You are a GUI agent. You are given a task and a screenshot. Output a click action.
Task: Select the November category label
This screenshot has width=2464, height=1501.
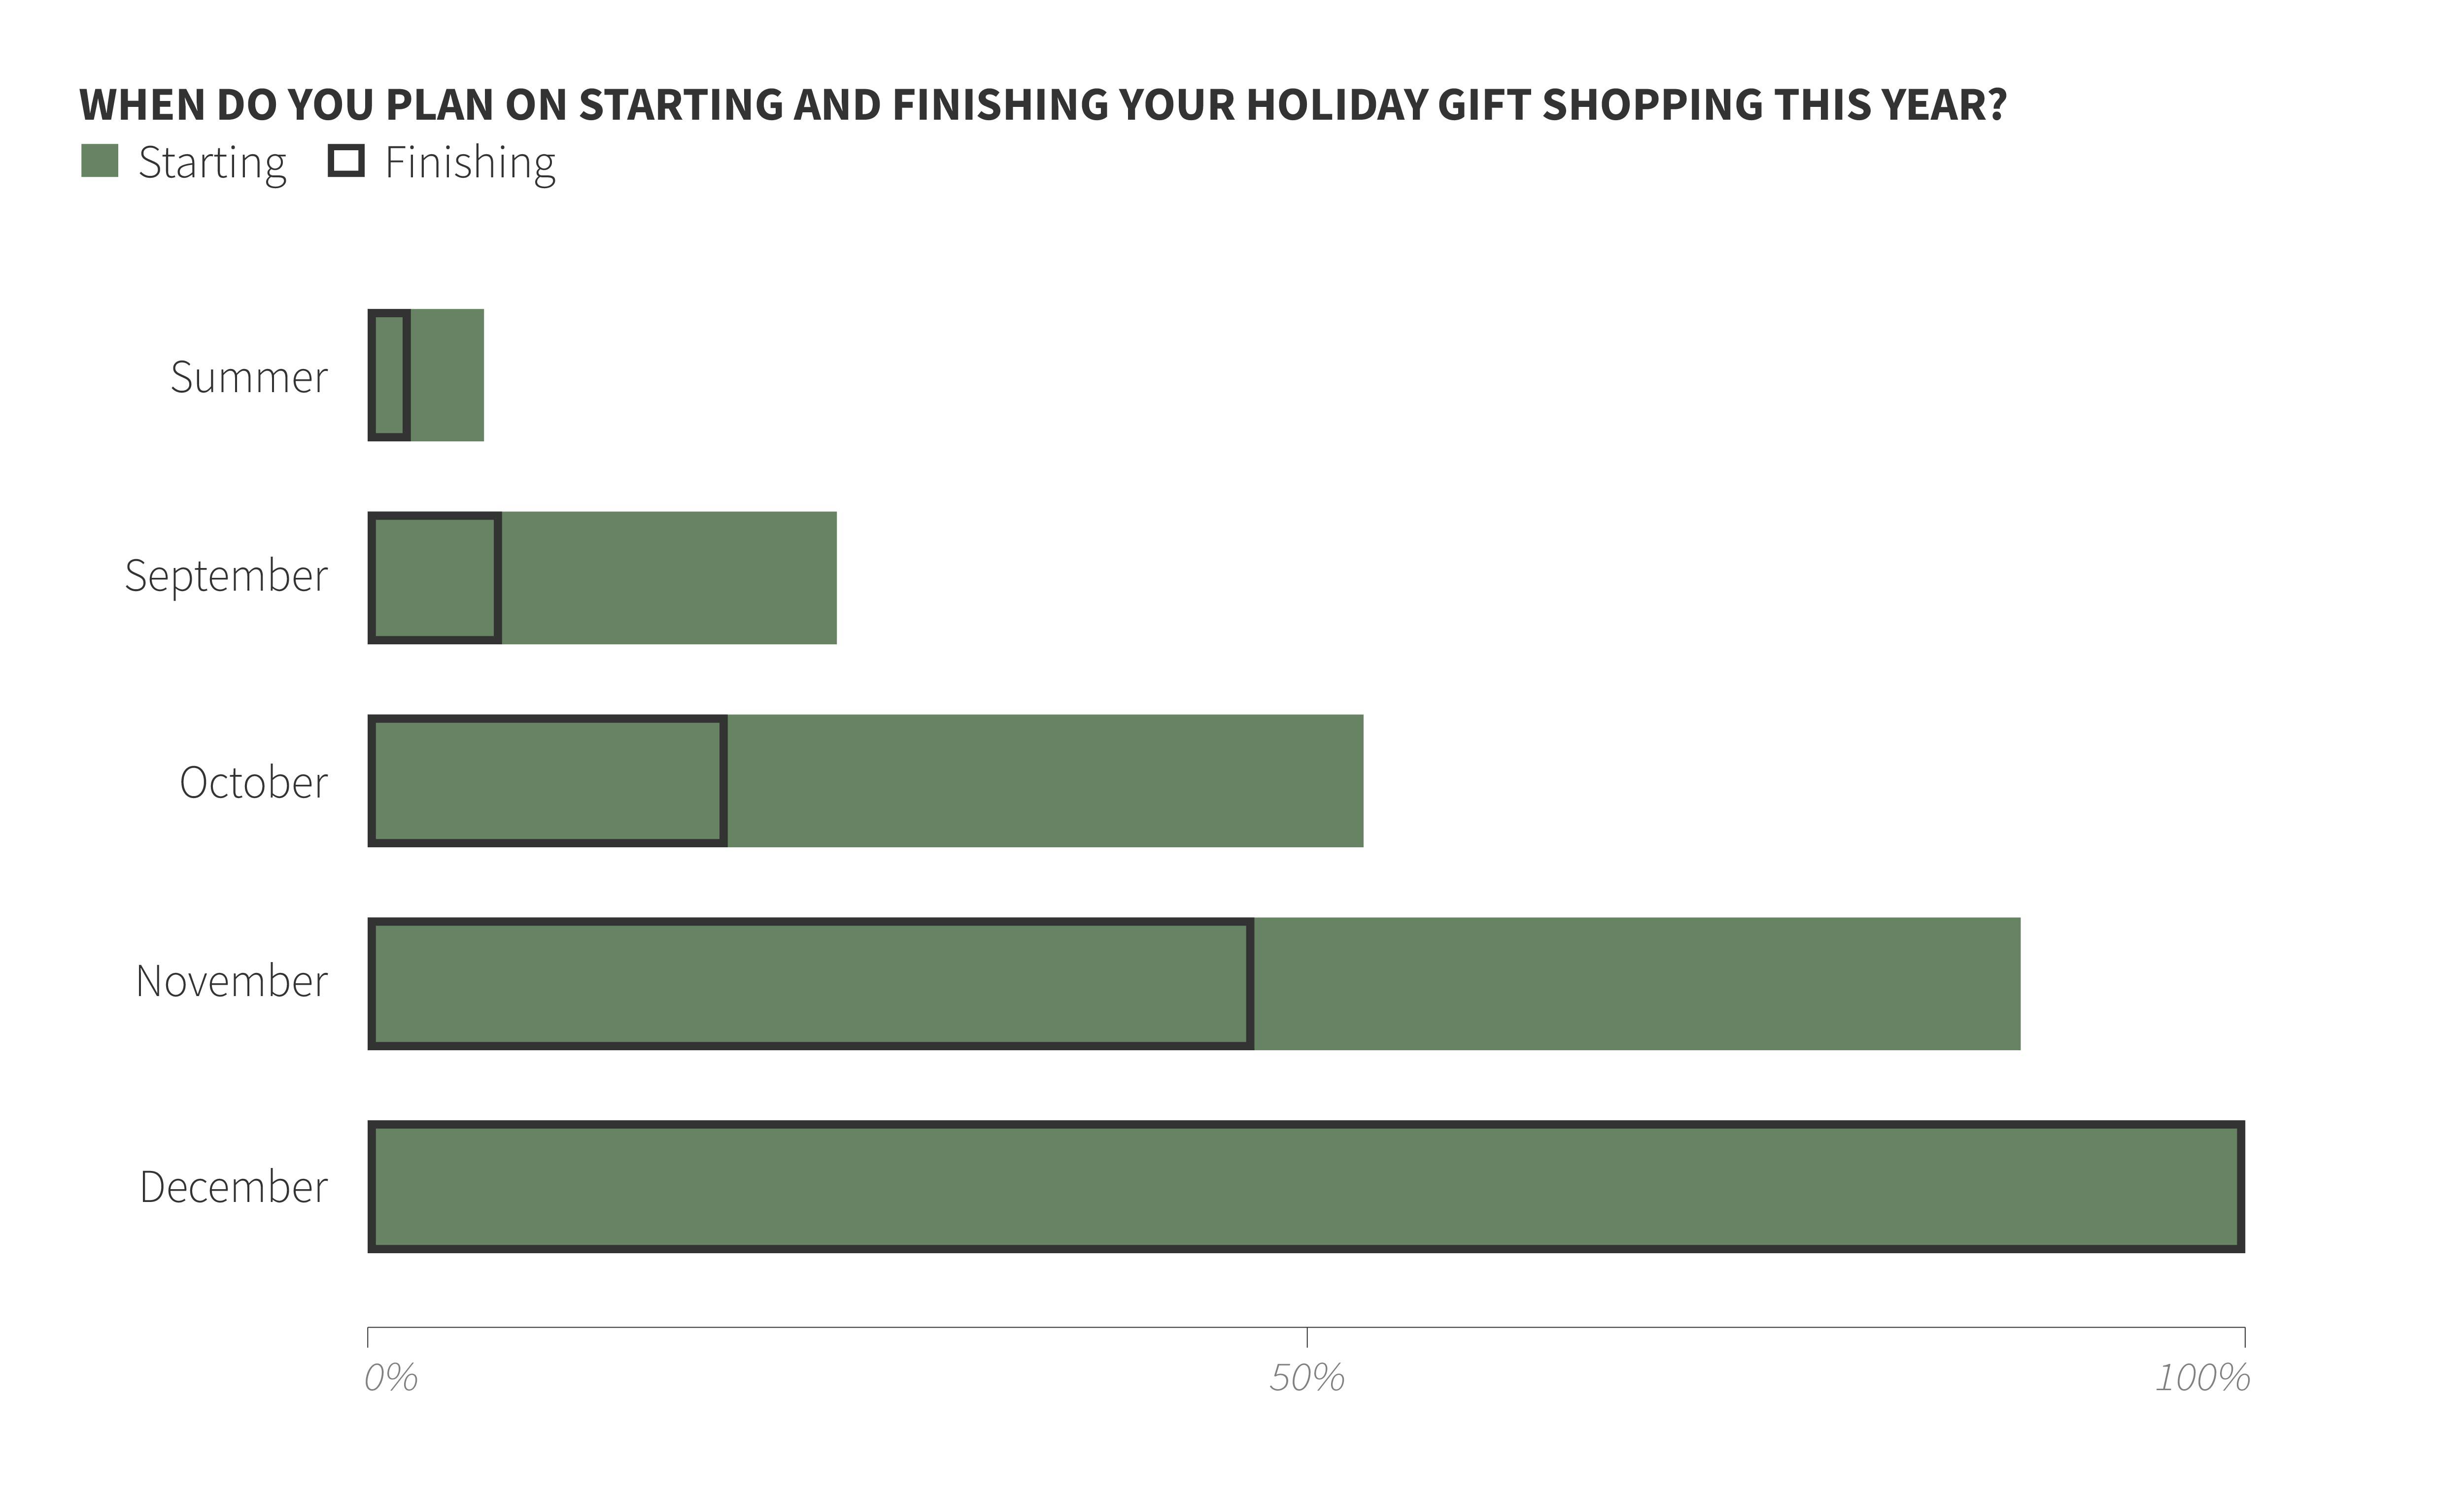click(232, 981)
